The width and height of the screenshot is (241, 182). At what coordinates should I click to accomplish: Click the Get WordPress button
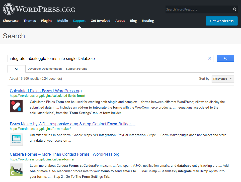pos(222,21)
